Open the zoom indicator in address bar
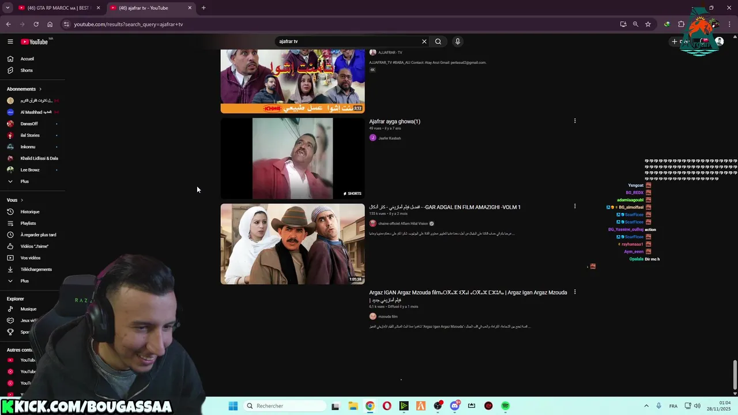738x415 pixels. click(x=635, y=24)
